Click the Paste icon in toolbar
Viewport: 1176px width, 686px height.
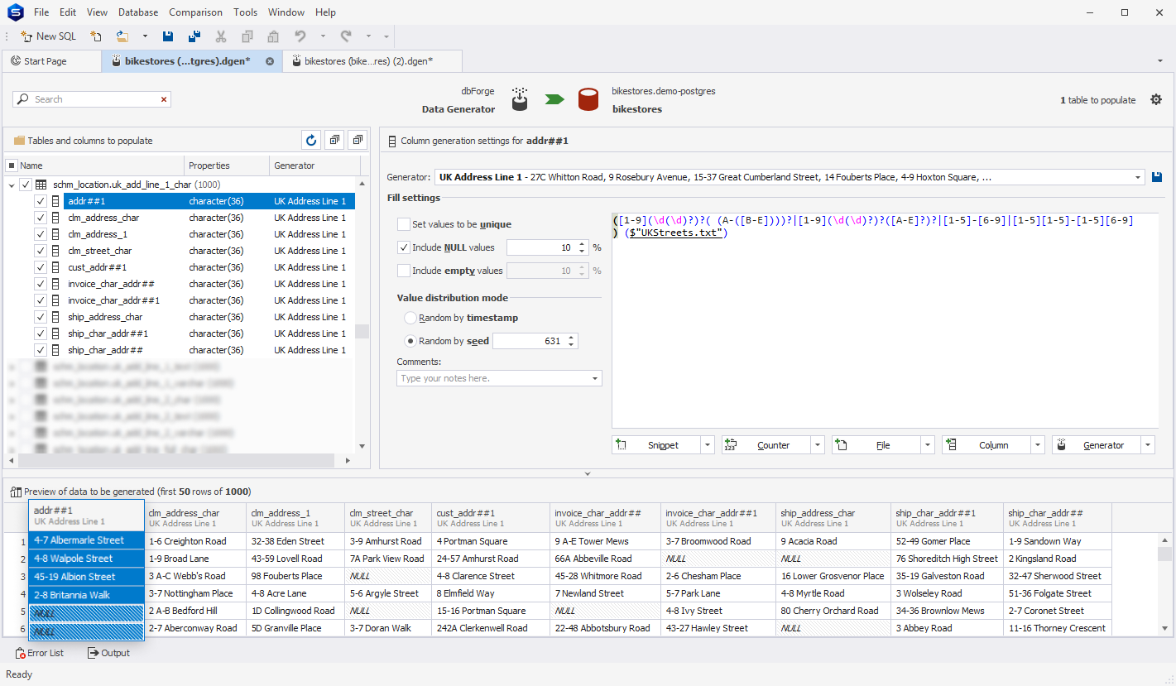273,36
